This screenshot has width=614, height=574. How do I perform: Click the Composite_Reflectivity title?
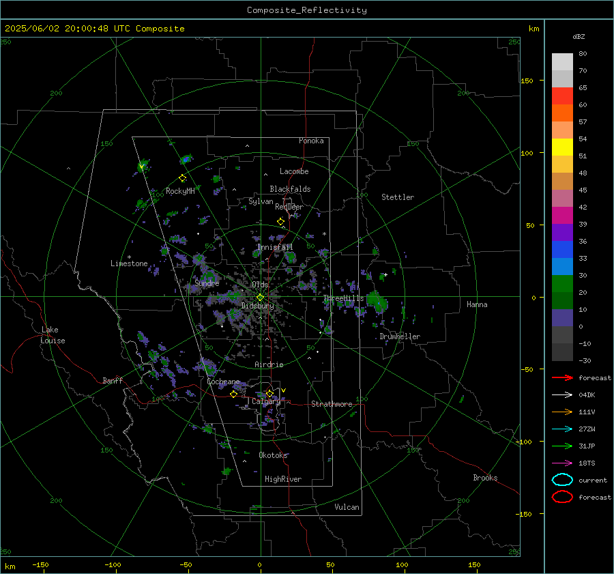307,10
